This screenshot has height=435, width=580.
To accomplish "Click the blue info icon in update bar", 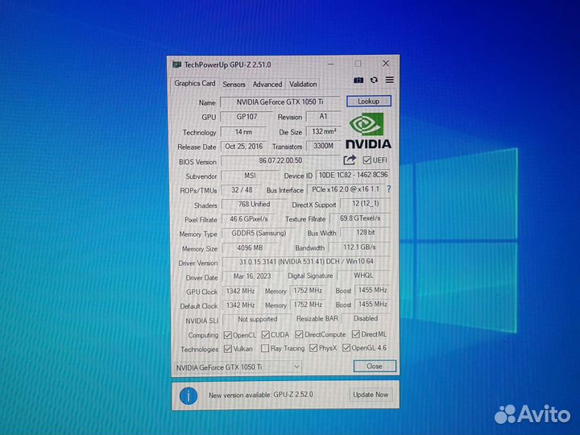I will [x=188, y=396].
